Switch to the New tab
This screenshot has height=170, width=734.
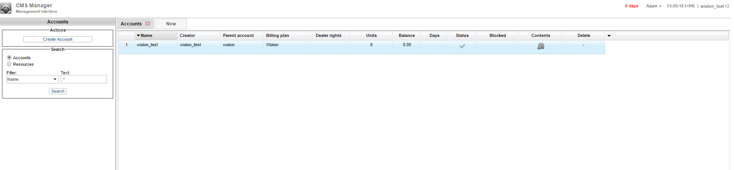pyautogui.click(x=171, y=24)
